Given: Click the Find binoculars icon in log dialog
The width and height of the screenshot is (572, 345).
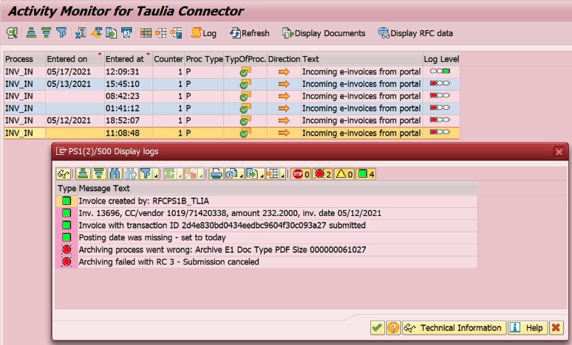Looking at the screenshot, I should (x=115, y=174).
